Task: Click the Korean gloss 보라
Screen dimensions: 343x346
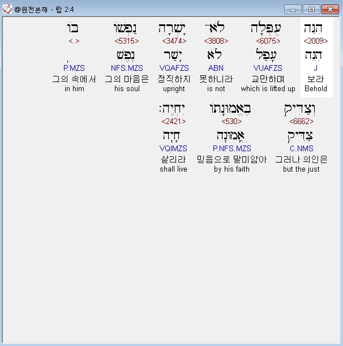Action: click(x=316, y=79)
